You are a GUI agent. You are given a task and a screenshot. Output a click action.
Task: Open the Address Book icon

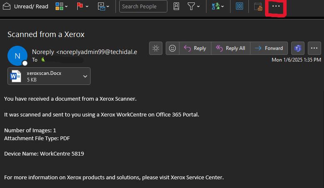[x=176, y=6]
